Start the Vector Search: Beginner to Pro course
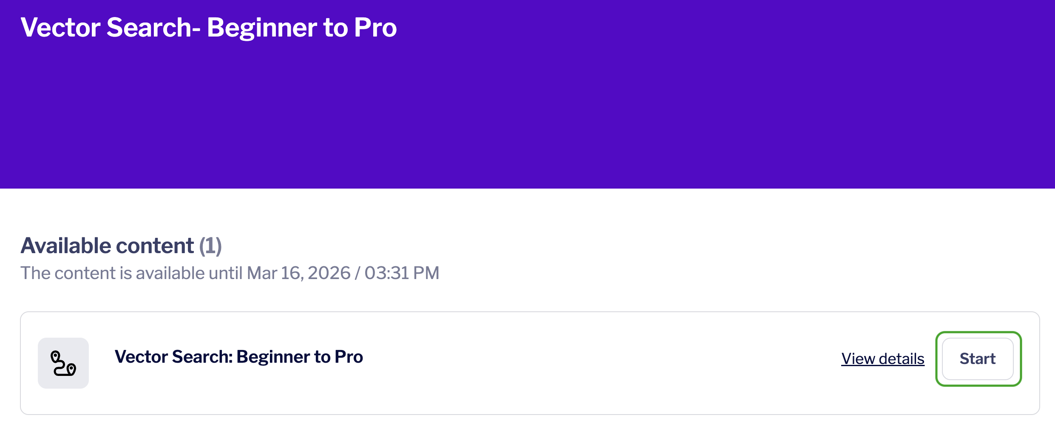Viewport: 1055px width, 429px height. coord(978,359)
